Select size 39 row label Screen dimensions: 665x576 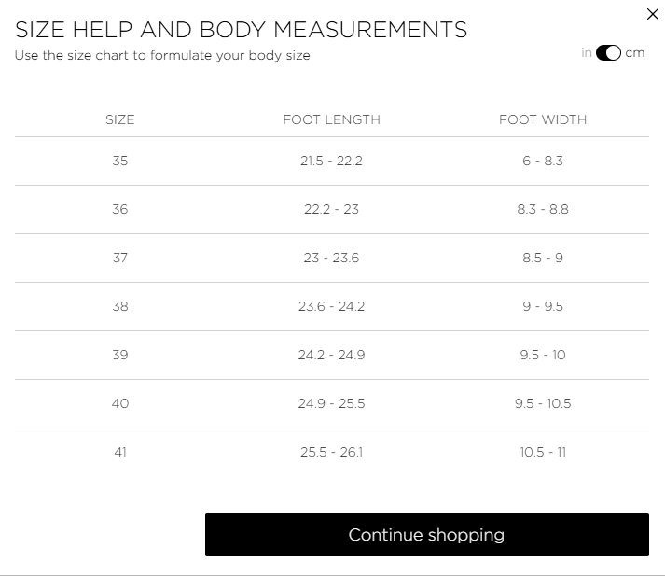coord(119,355)
